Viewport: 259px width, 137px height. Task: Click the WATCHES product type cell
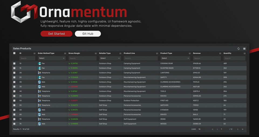(x=164, y=105)
